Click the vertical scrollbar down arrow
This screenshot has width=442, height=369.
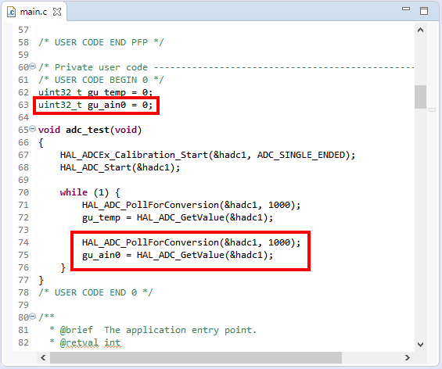click(x=420, y=345)
